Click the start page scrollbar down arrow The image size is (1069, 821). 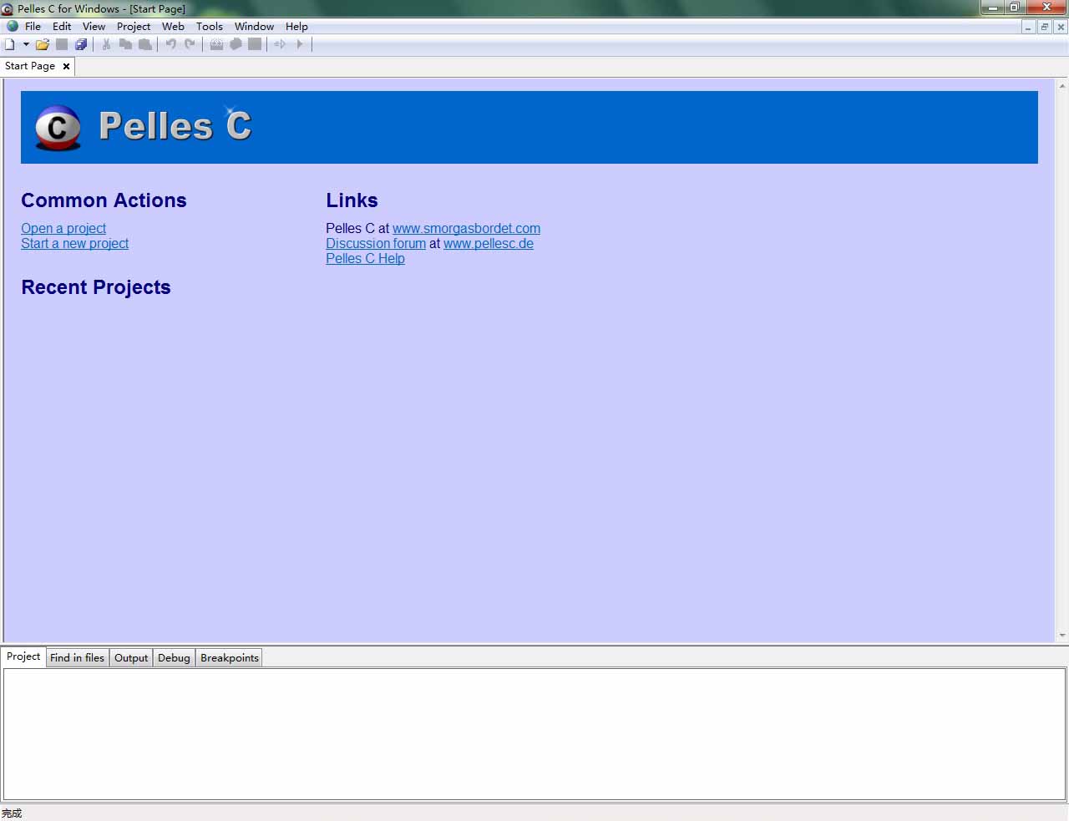click(x=1062, y=636)
